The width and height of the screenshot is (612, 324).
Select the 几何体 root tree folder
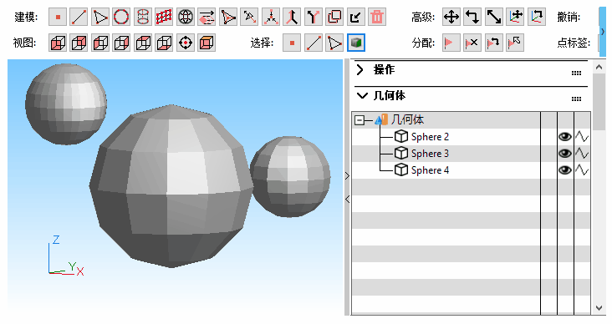[x=407, y=119]
